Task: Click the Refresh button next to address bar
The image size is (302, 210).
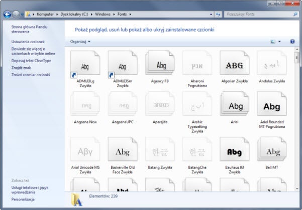Action: (x=218, y=14)
